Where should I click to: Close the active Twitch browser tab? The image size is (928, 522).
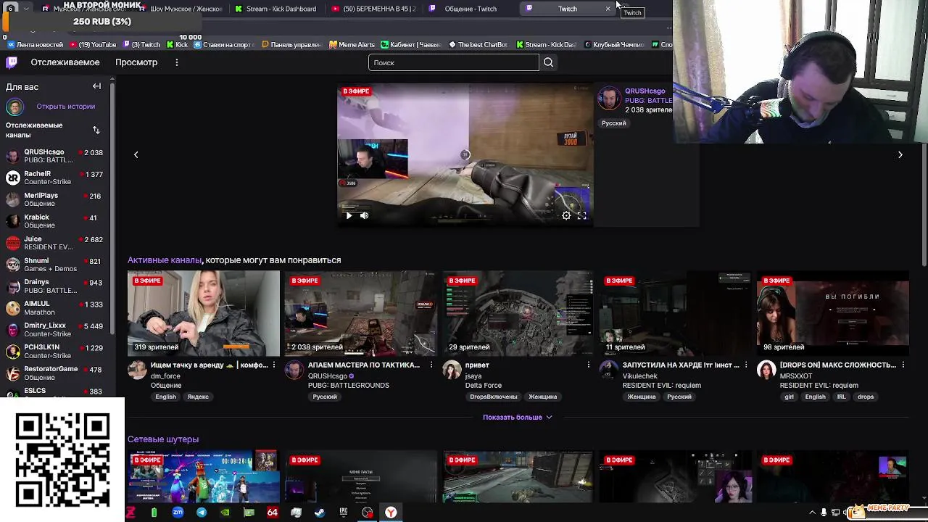pos(608,9)
